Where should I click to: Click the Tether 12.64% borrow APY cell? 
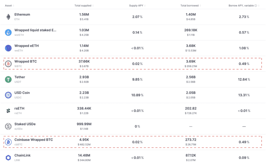244,79
